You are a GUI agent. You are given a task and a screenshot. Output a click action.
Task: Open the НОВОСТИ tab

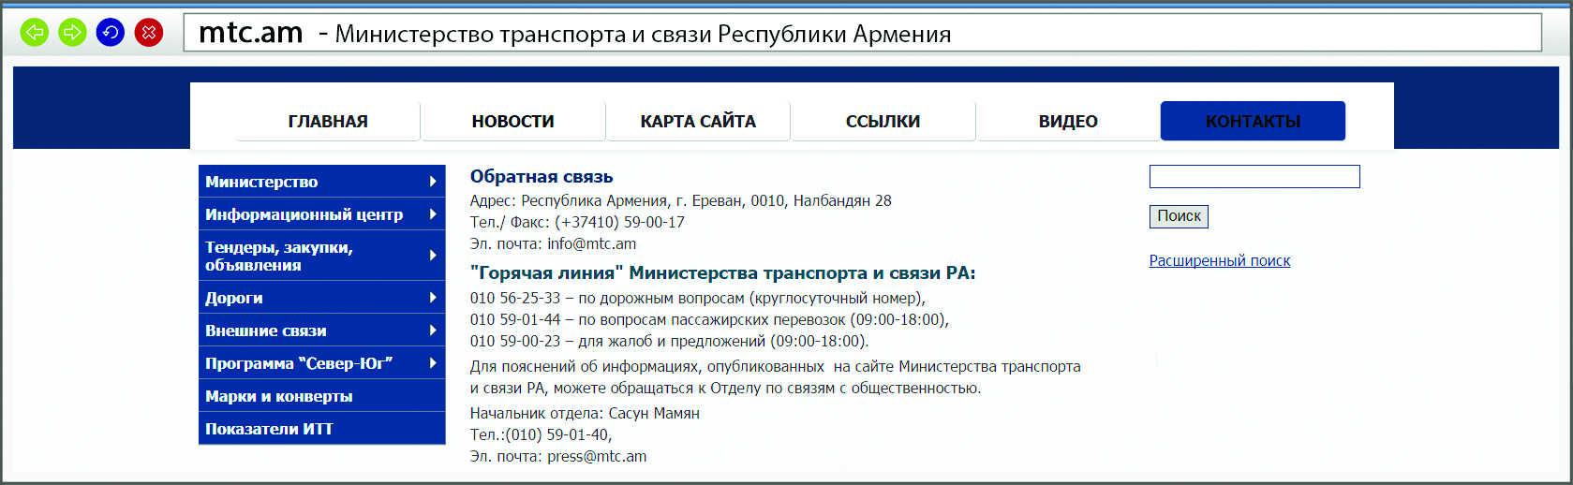(x=512, y=121)
